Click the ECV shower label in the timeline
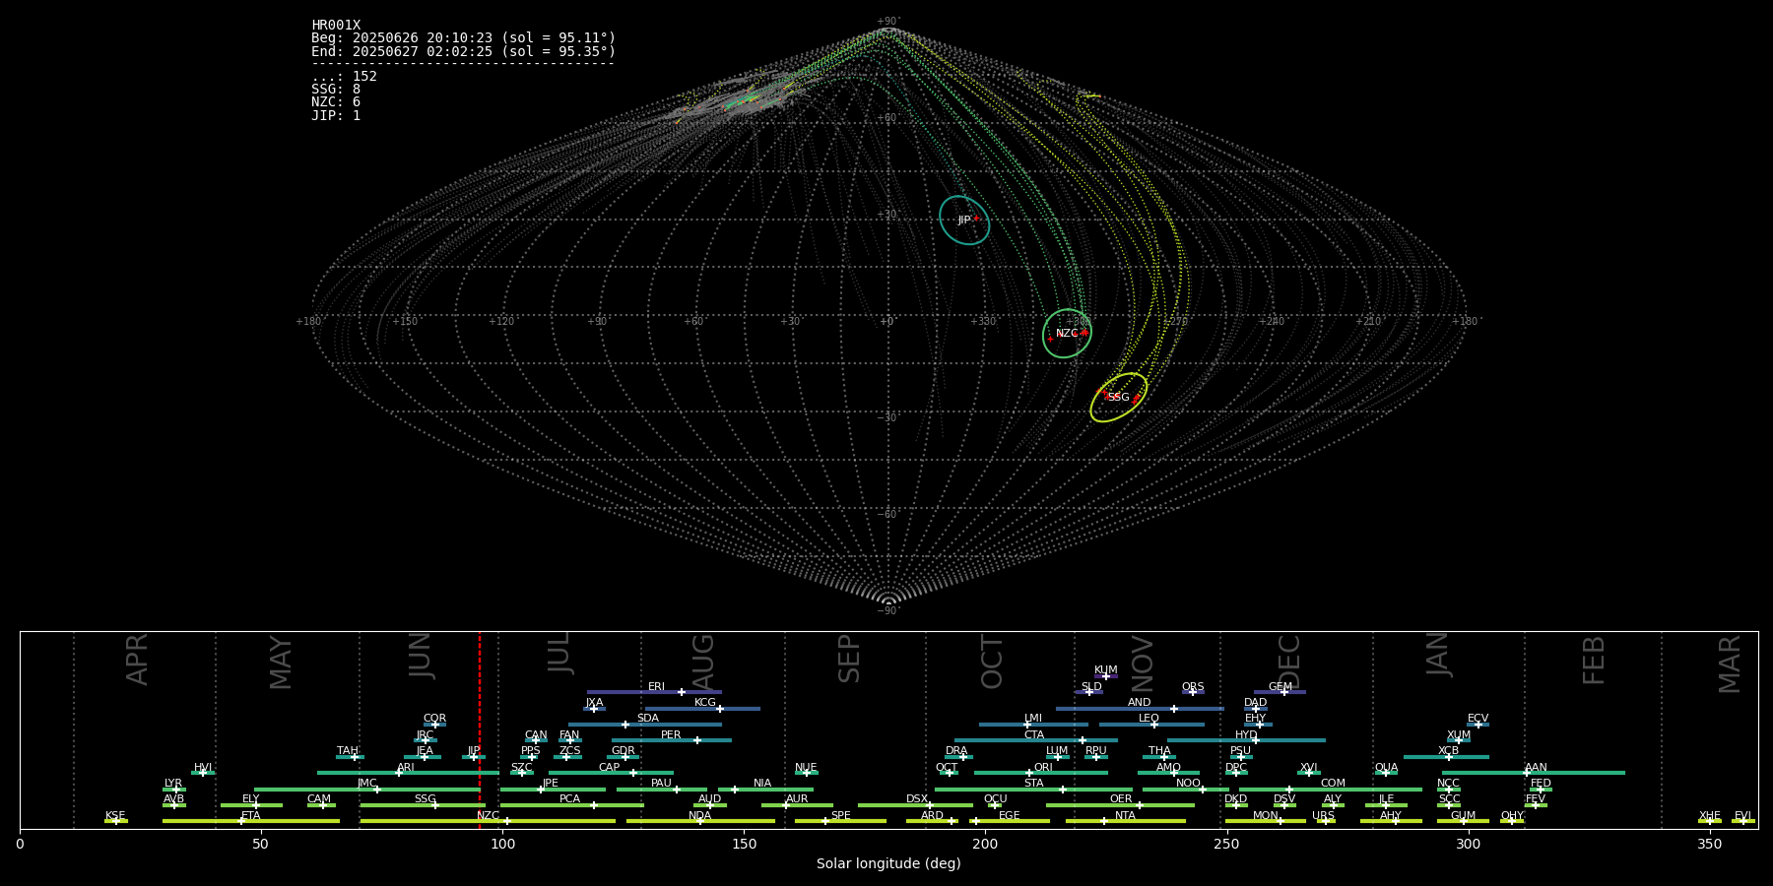 [1477, 719]
